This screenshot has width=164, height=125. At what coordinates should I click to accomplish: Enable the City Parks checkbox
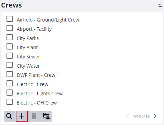click(x=10, y=37)
